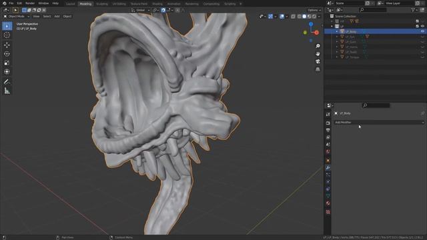Open the World properties tab
427x240 pixels.
328,151
